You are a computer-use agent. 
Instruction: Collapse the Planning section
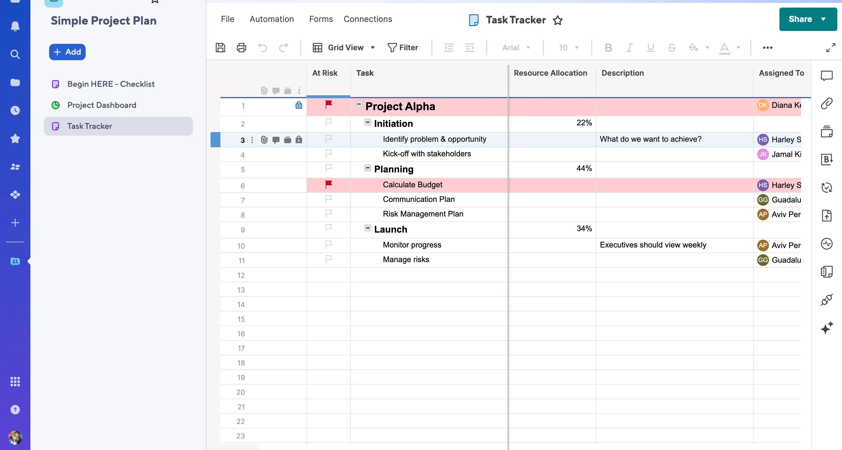pyautogui.click(x=367, y=168)
